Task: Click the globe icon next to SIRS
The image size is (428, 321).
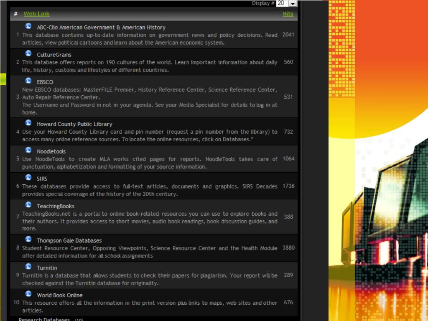Action: coord(28,177)
